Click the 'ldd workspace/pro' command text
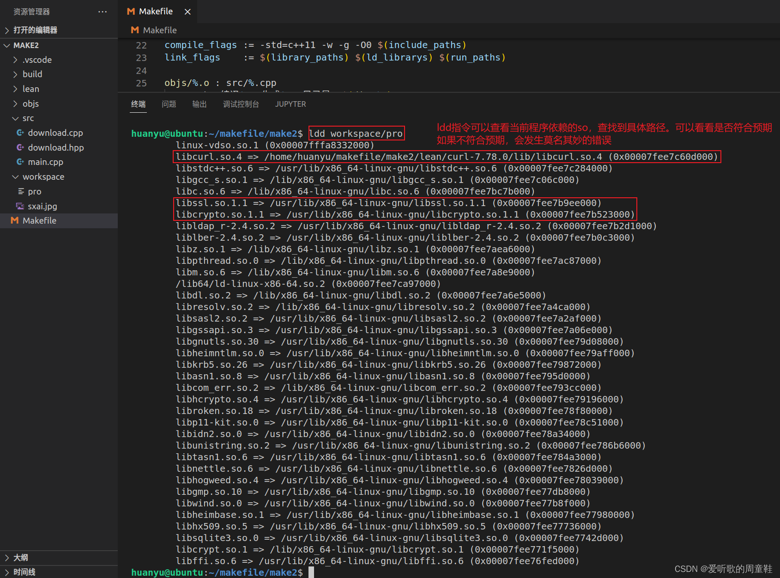Viewport: 780px width, 578px height. (356, 134)
